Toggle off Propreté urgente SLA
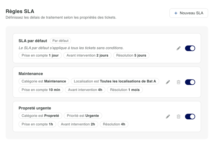214x143 pixels. click(x=190, y=117)
